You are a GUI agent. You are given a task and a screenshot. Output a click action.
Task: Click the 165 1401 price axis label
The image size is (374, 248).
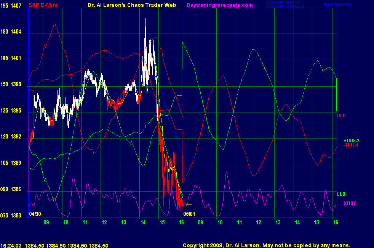(11, 58)
